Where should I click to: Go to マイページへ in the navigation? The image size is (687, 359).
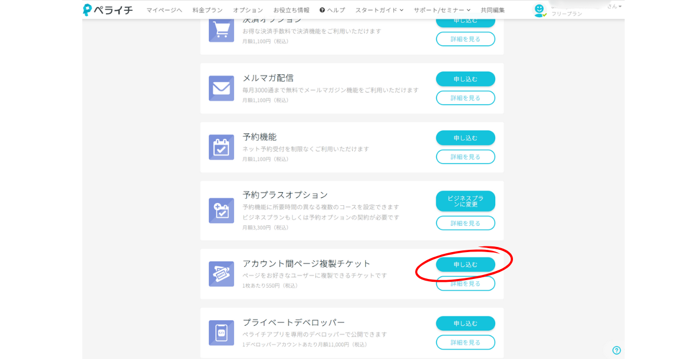pyautogui.click(x=164, y=10)
